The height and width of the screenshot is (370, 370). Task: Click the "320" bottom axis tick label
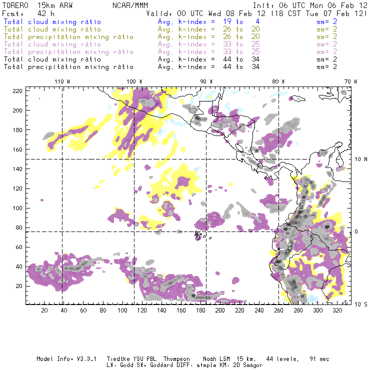tap(337, 310)
